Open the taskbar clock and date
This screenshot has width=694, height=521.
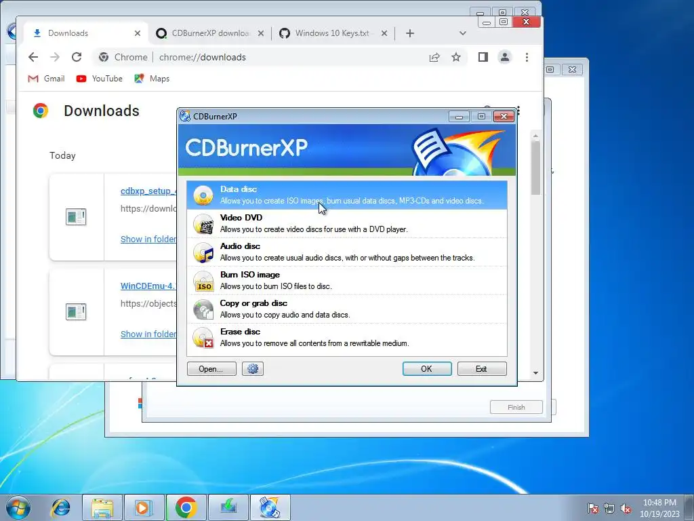(659, 508)
